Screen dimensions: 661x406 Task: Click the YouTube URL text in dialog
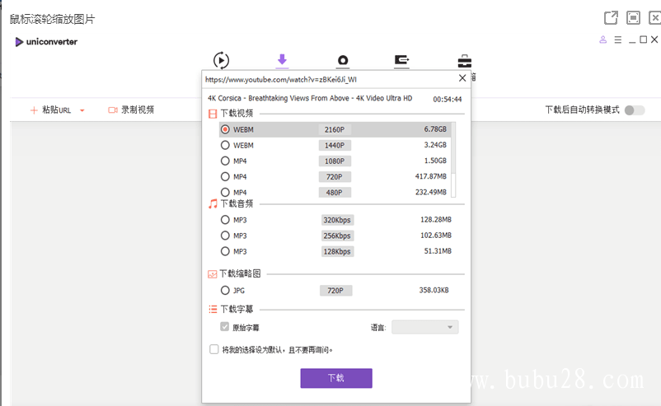point(281,79)
